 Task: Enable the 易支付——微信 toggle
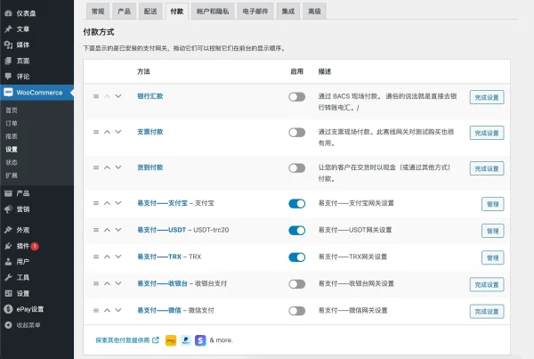[x=297, y=311]
